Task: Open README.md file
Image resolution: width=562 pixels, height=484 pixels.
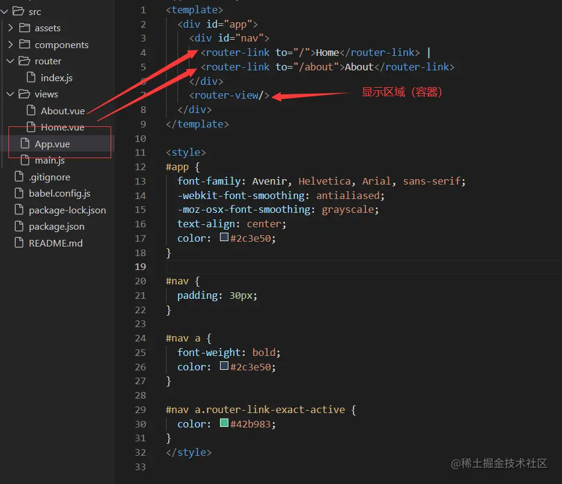Action: [x=55, y=243]
